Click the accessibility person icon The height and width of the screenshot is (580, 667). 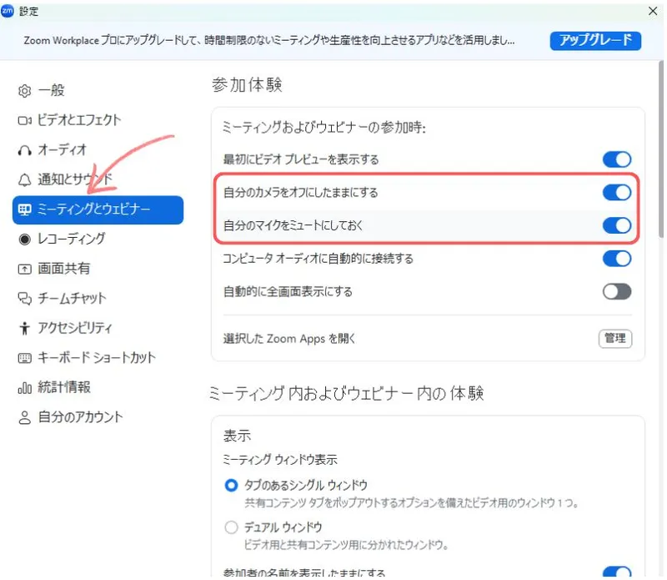click(x=24, y=328)
